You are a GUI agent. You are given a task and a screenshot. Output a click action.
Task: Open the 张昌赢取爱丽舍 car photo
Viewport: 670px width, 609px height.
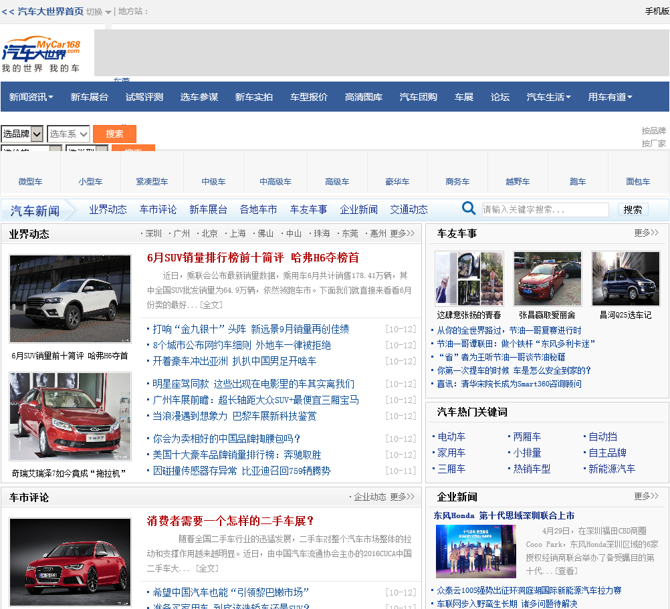click(547, 279)
